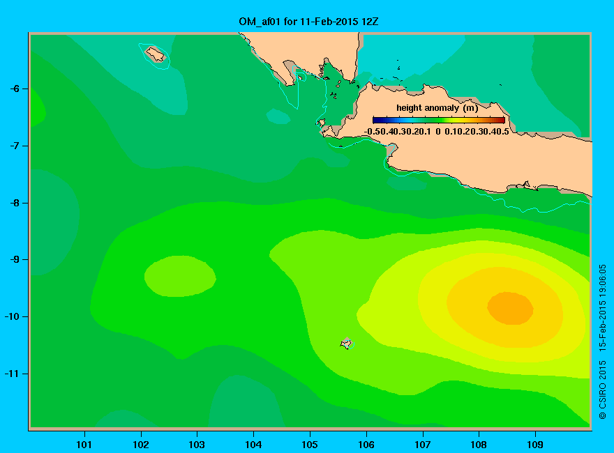Select latitude axis label -9

[x=15, y=259]
